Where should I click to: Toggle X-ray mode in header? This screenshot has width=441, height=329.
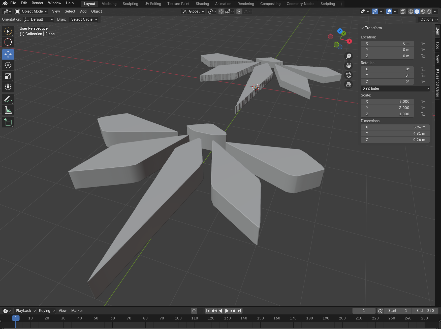[x=403, y=12]
